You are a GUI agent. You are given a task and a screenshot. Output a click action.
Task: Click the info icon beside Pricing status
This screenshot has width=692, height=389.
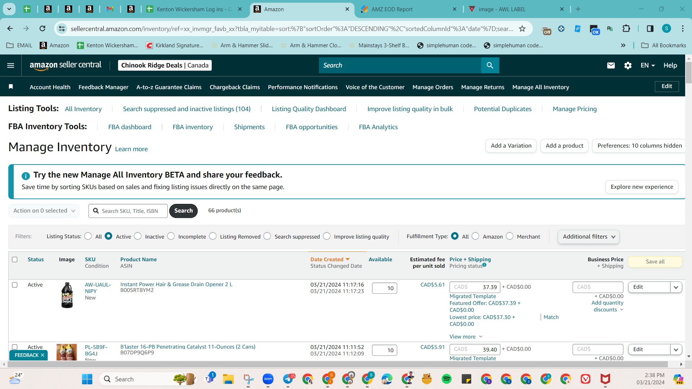point(484,265)
